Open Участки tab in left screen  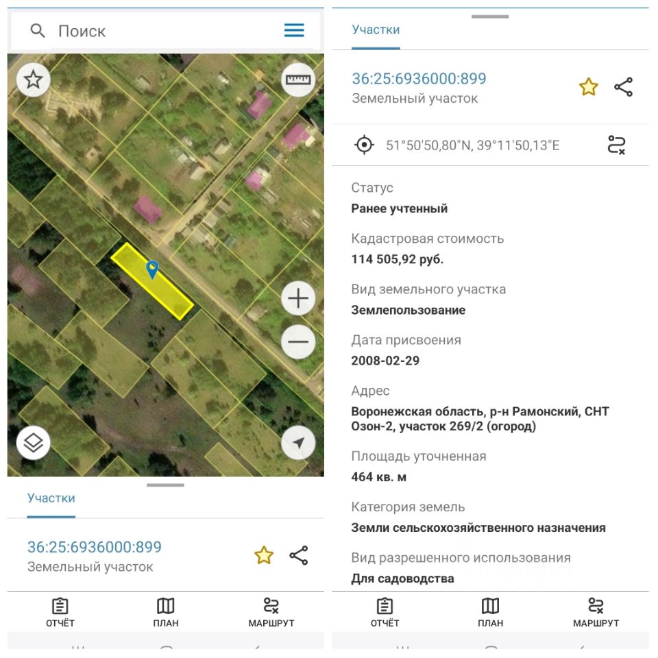51,498
